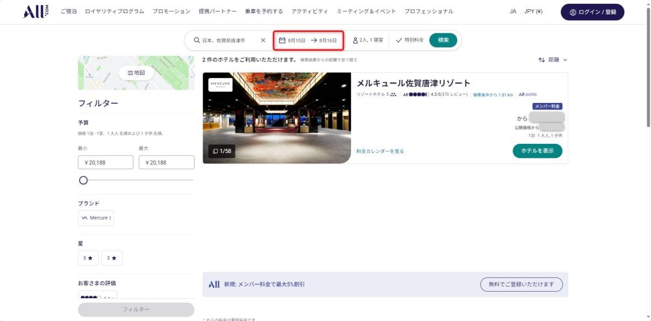Open ミーティング＆イベント menu item

pyautogui.click(x=366, y=12)
